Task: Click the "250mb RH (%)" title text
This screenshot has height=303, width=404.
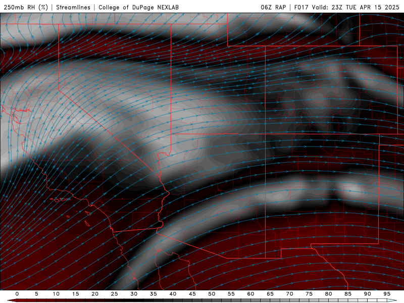Action: [26, 7]
